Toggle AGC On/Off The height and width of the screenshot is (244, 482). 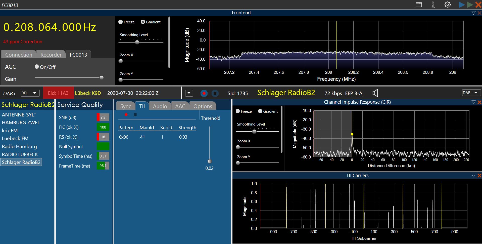tap(37, 67)
